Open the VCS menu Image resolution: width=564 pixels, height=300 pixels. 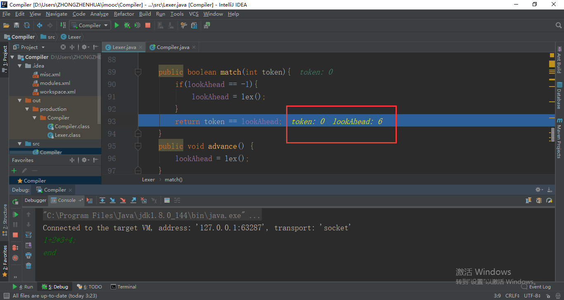[x=194, y=14]
